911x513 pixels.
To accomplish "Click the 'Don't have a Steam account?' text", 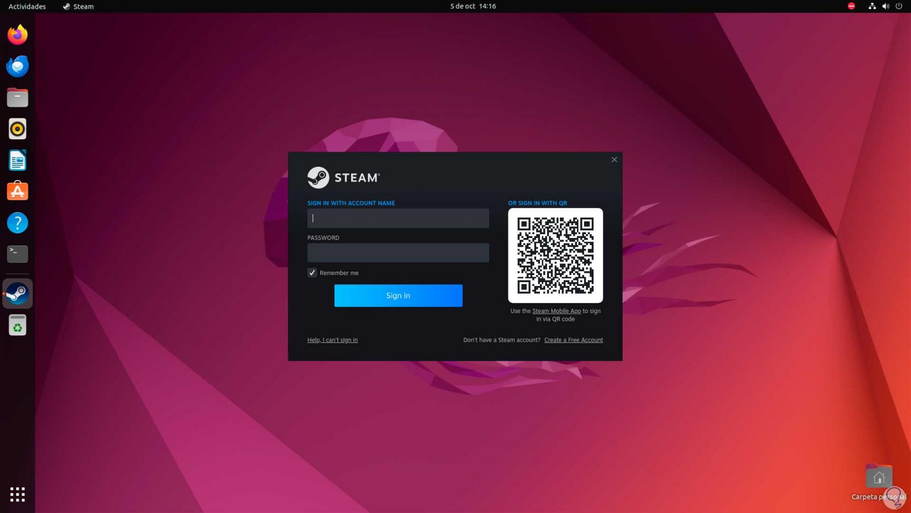I will tap(502, 340).
